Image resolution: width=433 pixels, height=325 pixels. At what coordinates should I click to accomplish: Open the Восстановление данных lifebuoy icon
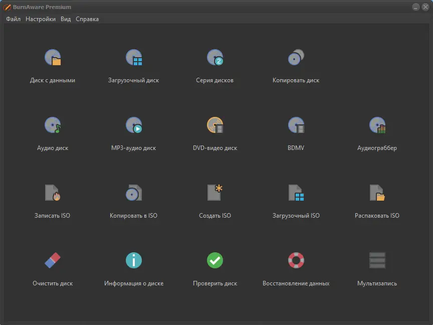click(x=296, y=260)
